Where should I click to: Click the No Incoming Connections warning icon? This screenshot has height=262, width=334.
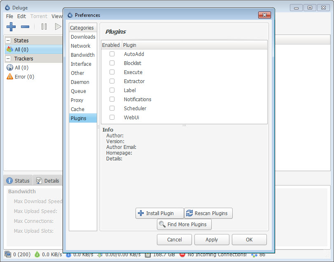tap(182, 255)
